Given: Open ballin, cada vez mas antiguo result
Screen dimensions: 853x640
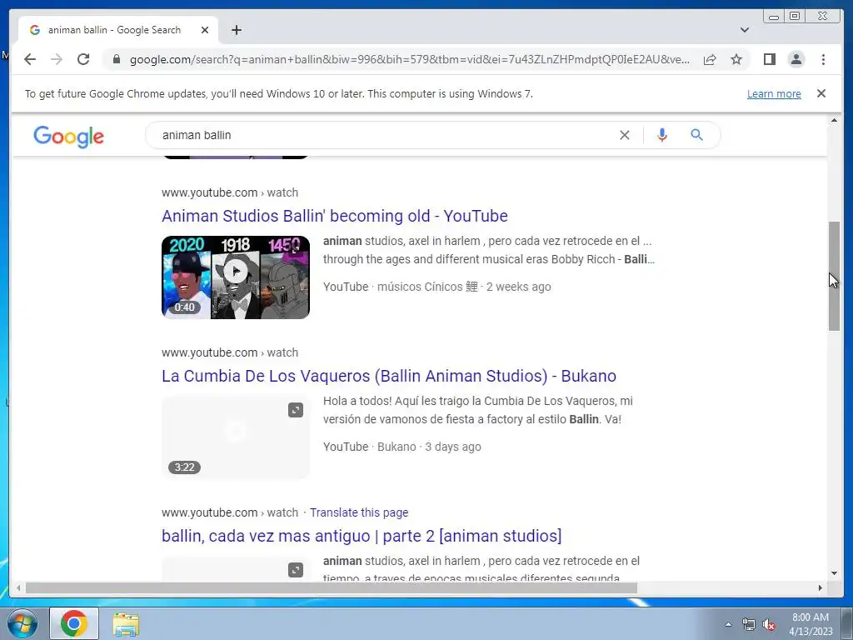Looking at the screenshot, I should pyautogui.click(x=362, y=536).
